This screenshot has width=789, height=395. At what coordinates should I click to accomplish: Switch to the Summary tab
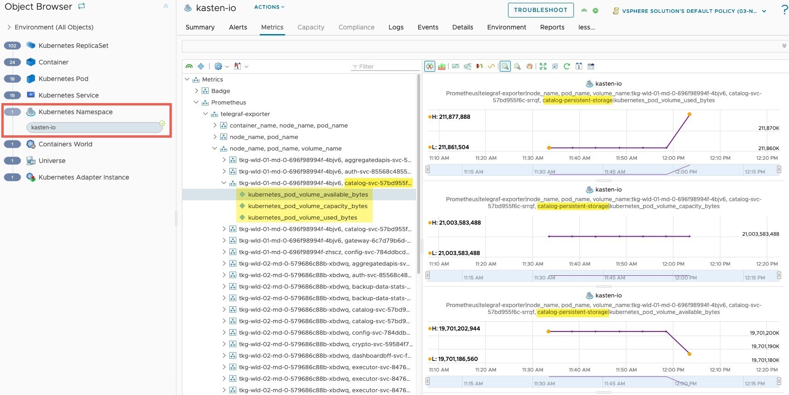coord(200,27)
